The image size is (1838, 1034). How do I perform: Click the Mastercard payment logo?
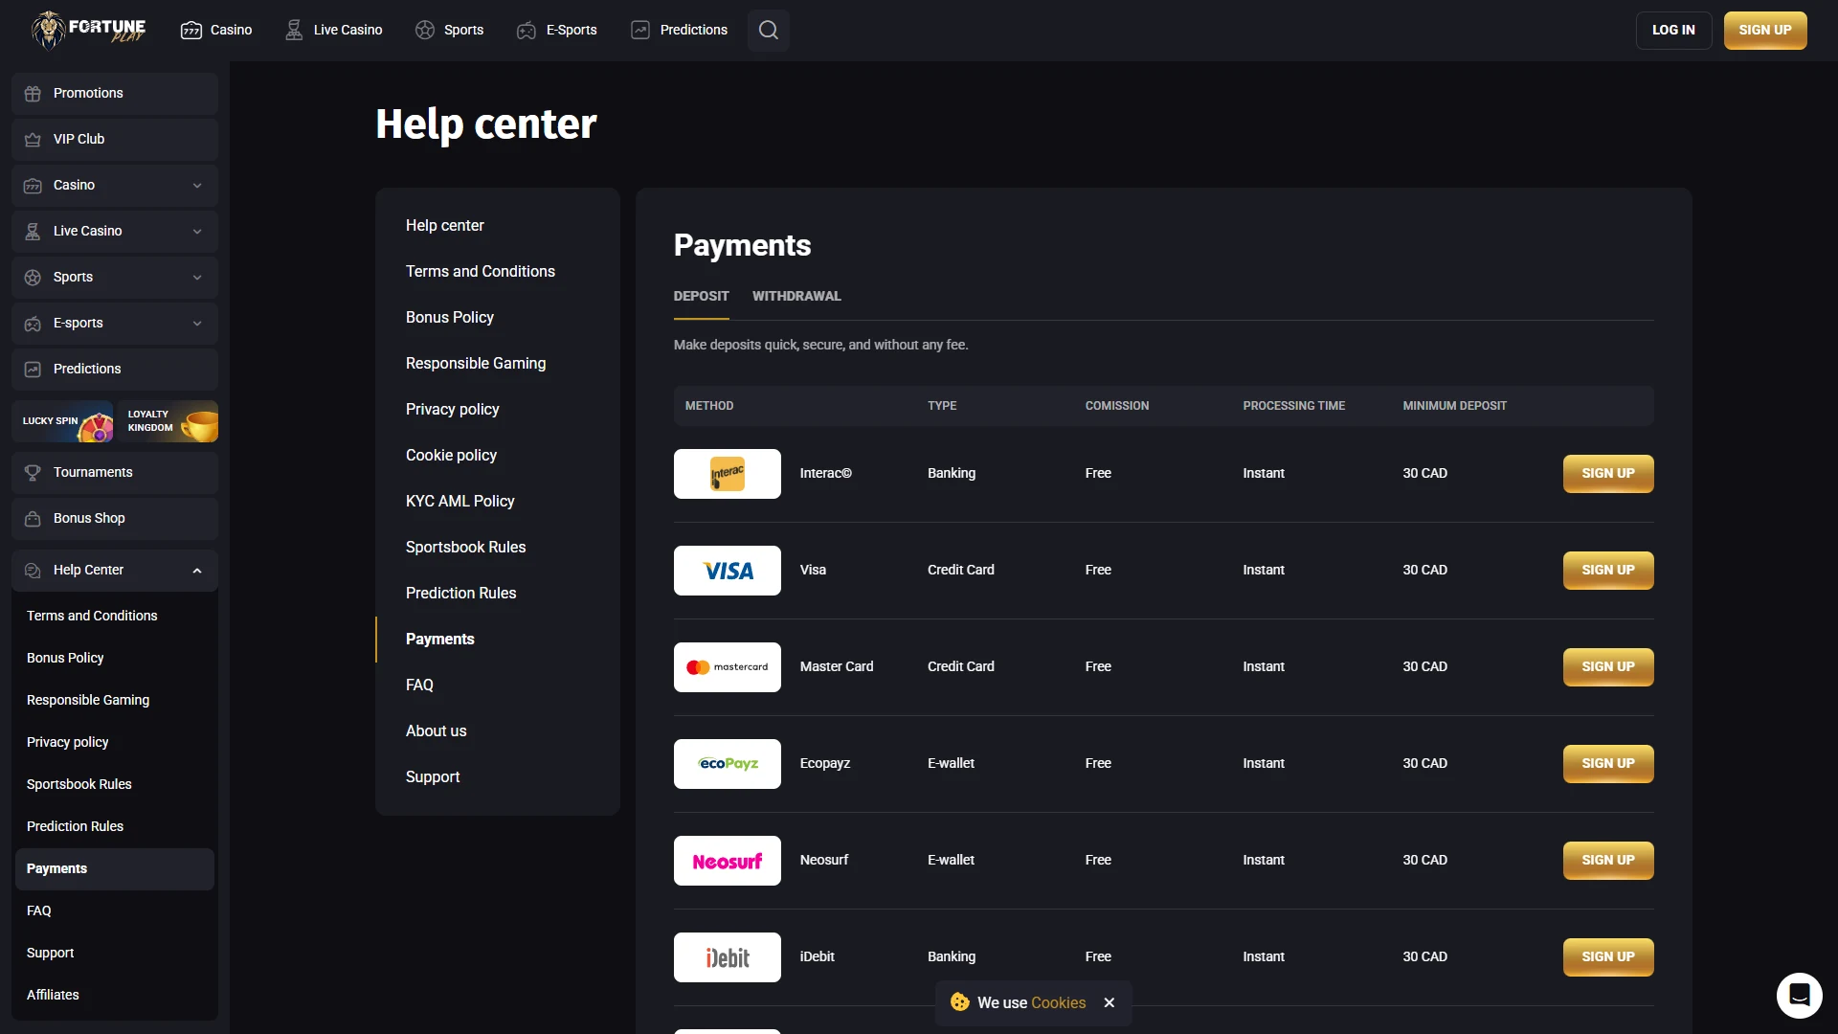tap(728, 667)
